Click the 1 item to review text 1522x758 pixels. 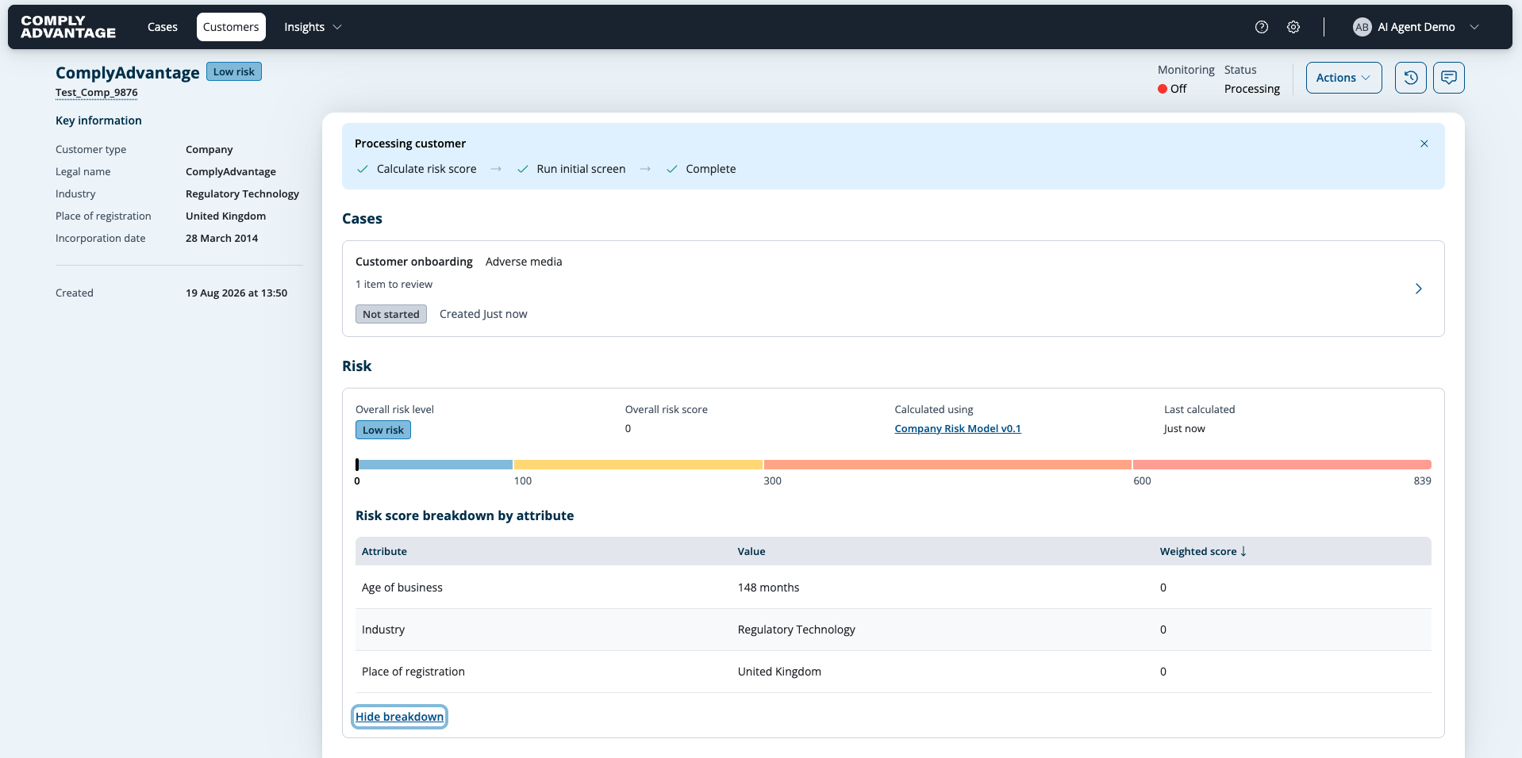[x=394, y=285]
